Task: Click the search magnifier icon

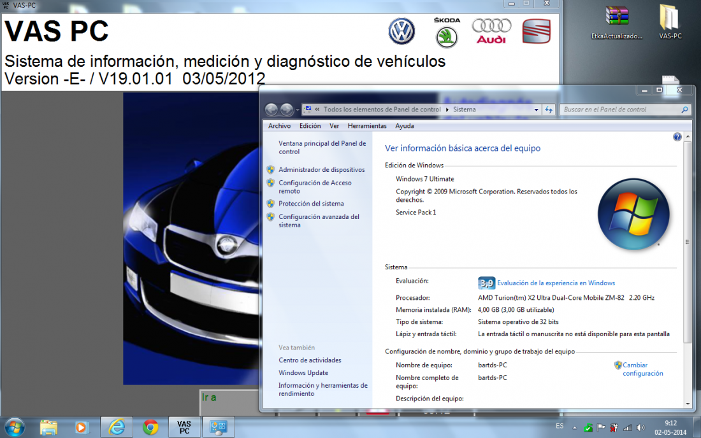Action: (684, 109)
